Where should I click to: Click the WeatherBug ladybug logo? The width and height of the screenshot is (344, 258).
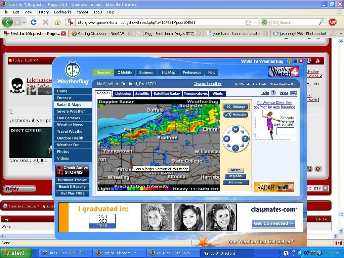[73, 69]
